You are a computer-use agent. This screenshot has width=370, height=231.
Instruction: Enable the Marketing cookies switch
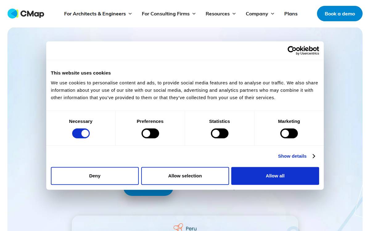289,133
